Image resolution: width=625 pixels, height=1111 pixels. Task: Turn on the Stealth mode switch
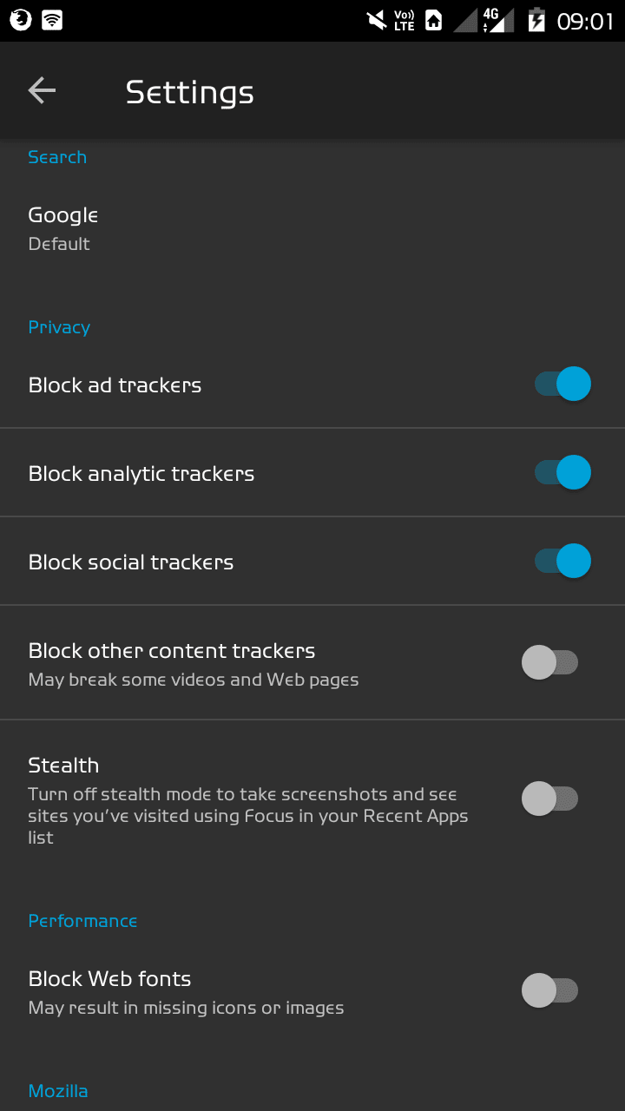click(550, 799)
